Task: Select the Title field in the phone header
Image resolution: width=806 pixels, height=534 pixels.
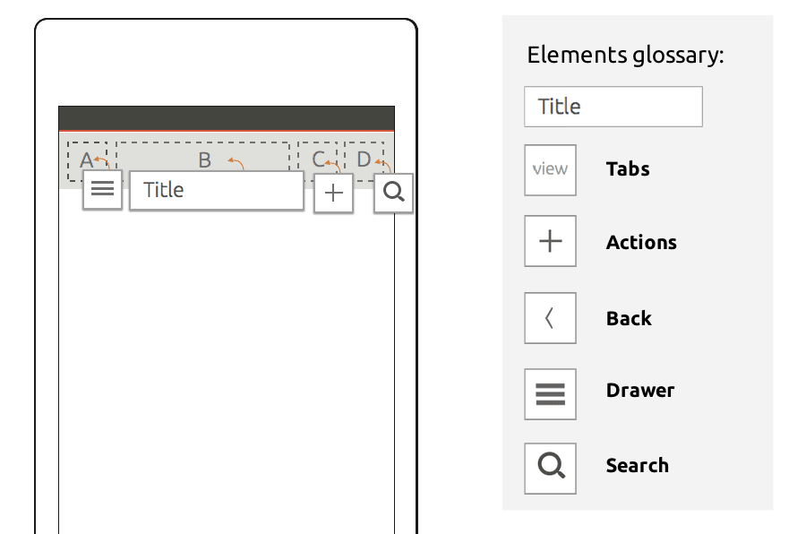Action: pos(216,191)
